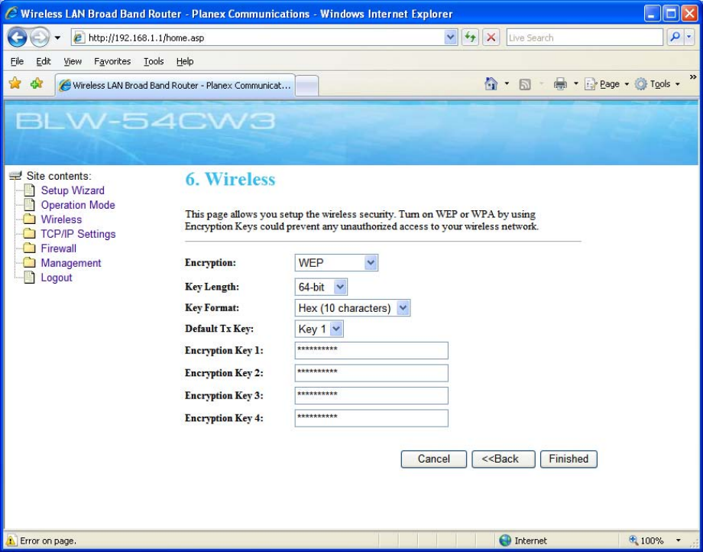
Task: Click the Finished button
Action: [x=569, y=459]
